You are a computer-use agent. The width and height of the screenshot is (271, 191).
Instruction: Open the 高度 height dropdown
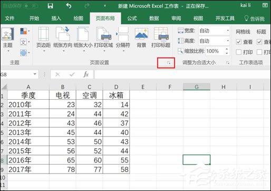(228, 41)
